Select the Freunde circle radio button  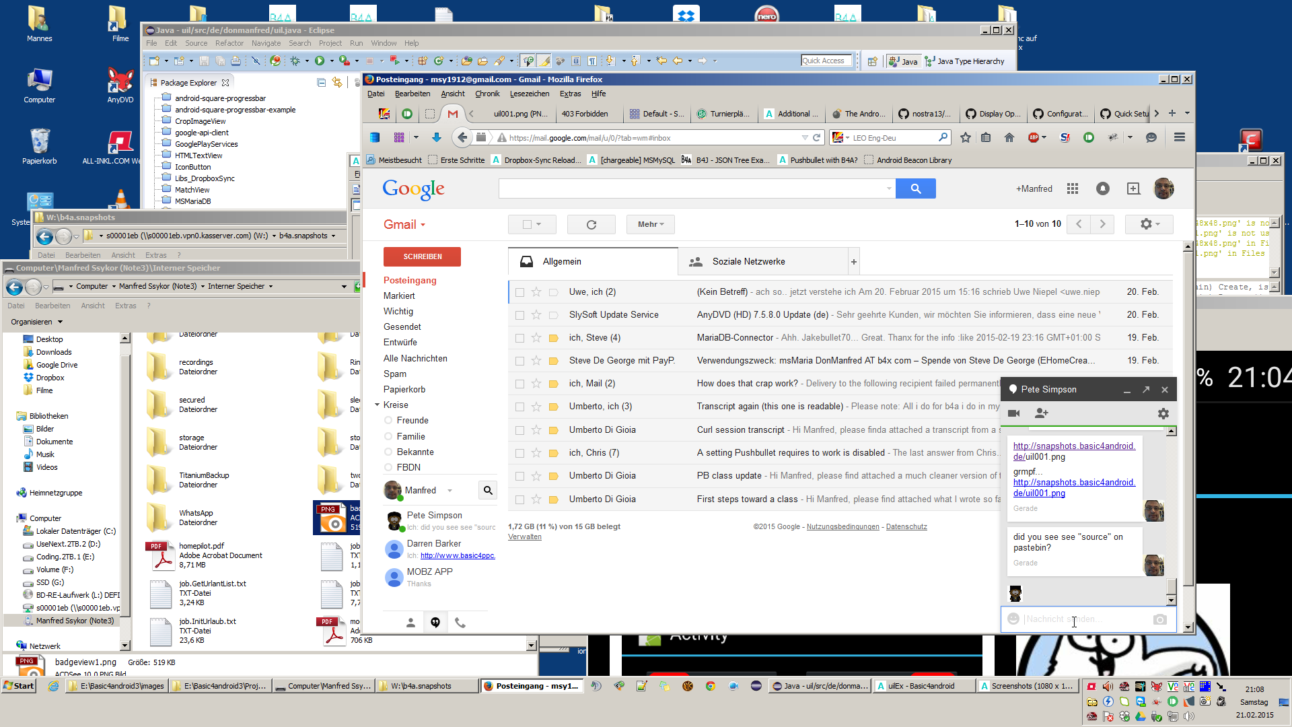pyautogui.click(x=388, y=420)
